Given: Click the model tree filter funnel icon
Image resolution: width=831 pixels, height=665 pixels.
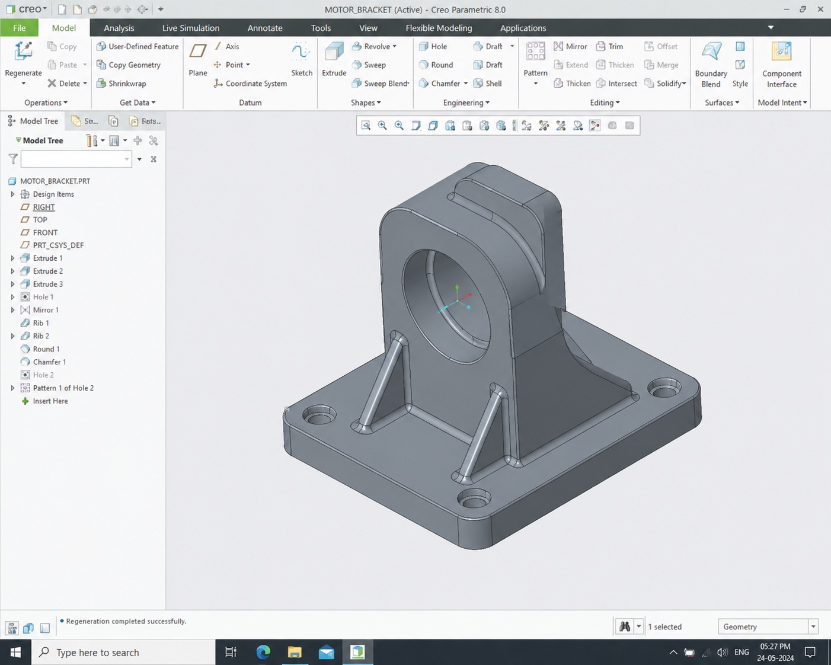Looking at the screenshot, I should pos(13,159).
